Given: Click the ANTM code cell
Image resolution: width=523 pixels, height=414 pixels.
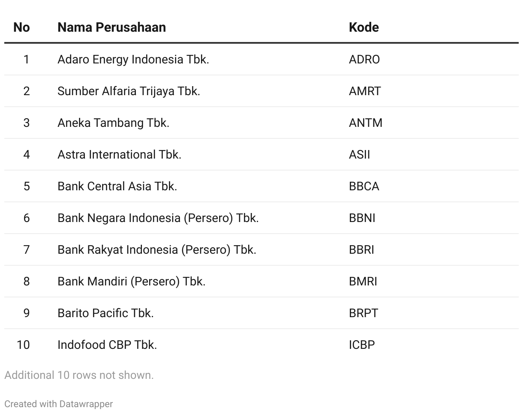Looking at the screenshot, I should click(365, 123).
